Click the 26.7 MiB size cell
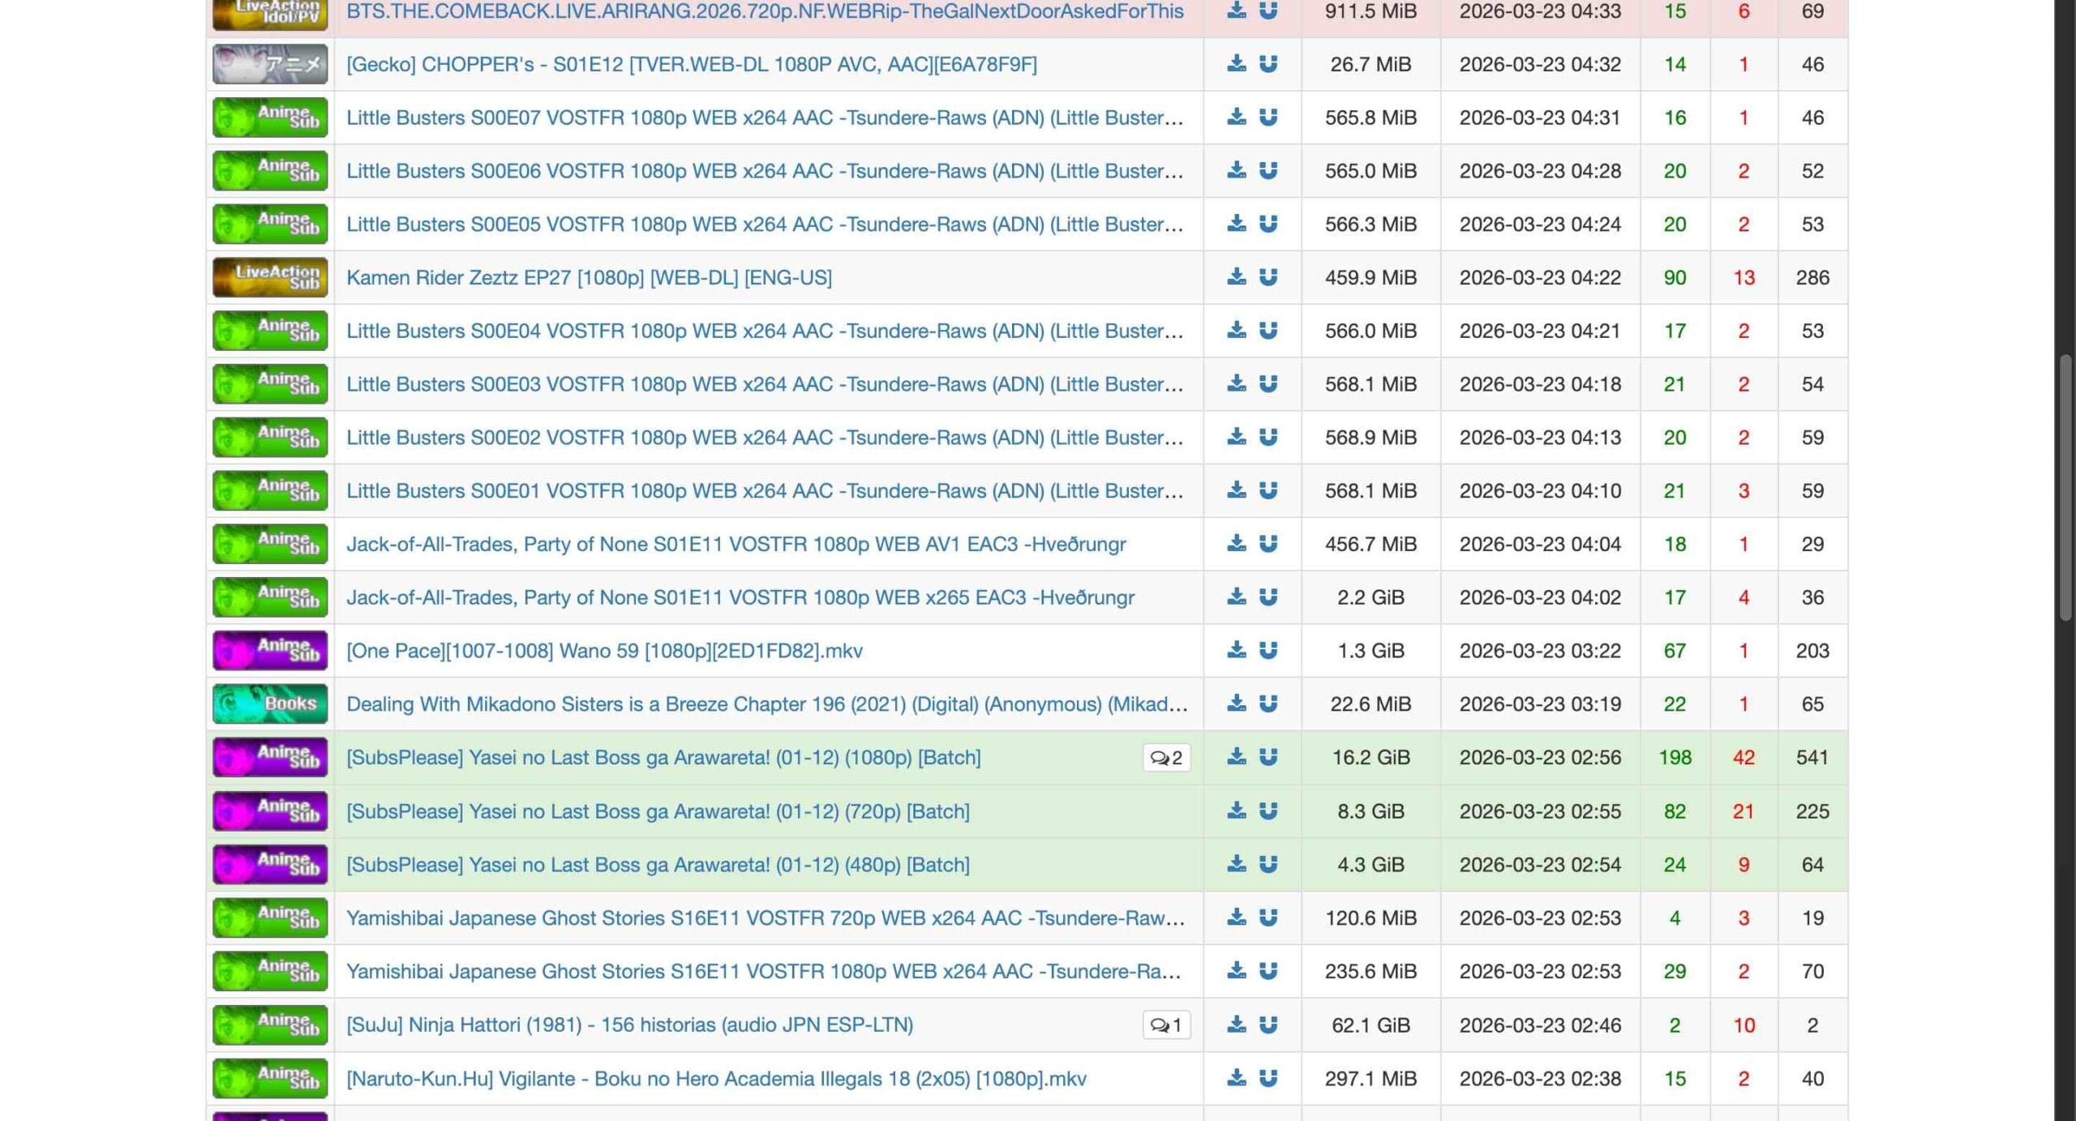Screen dimensions: 2076x1121 (x=1370, y=64)
